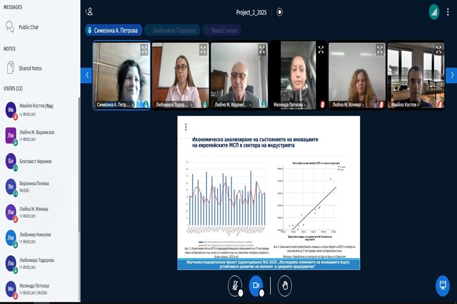Click the recording indicator beside Project_2_2025
Viewport: 457px width, 304px height.
(280, 11)
